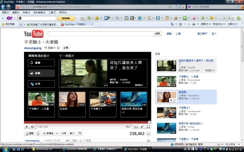Open the 360p quality selector
The image size is (244, 152).
129,127
